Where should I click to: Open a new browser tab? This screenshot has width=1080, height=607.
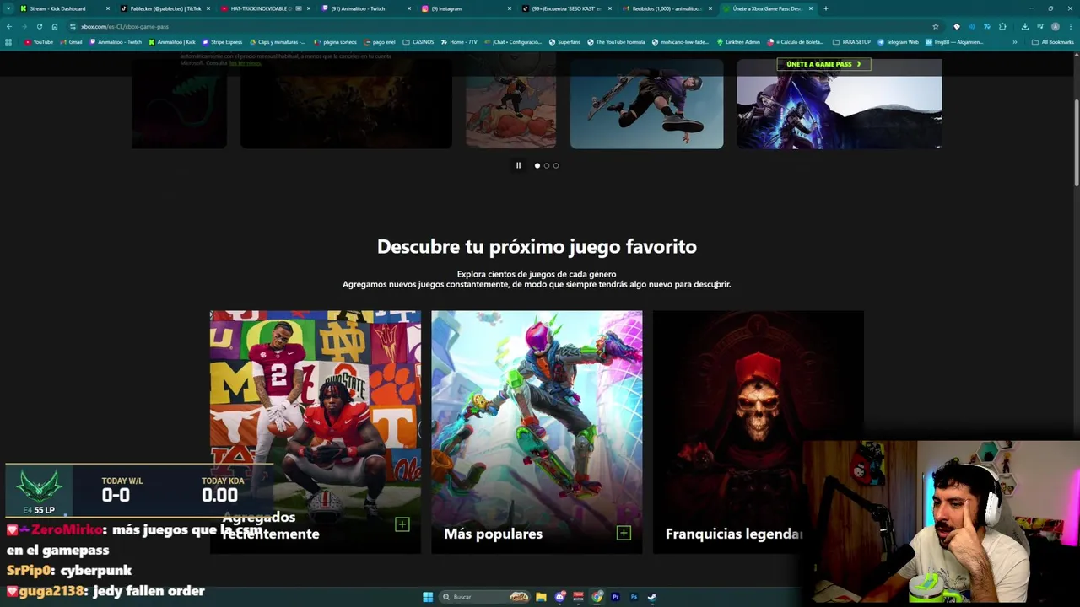click(825, 8)
